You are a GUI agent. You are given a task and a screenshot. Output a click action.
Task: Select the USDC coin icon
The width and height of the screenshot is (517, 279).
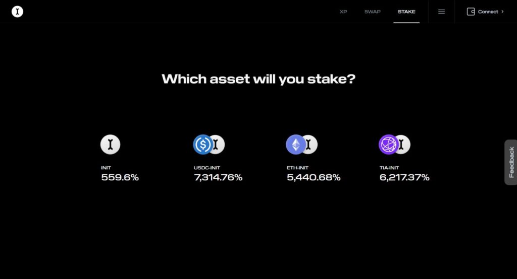[x=202, y=145]
